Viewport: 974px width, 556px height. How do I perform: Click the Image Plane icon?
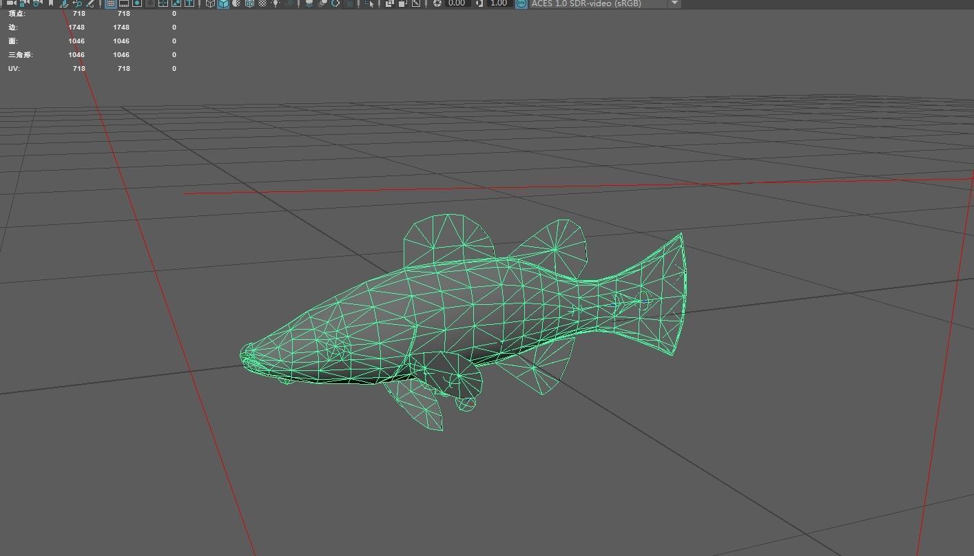tap(65, 3)
